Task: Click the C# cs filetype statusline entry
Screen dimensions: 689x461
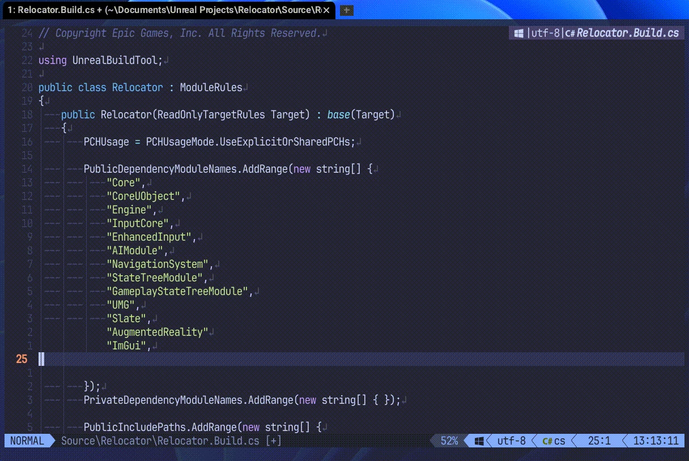Action: (554, 441)
